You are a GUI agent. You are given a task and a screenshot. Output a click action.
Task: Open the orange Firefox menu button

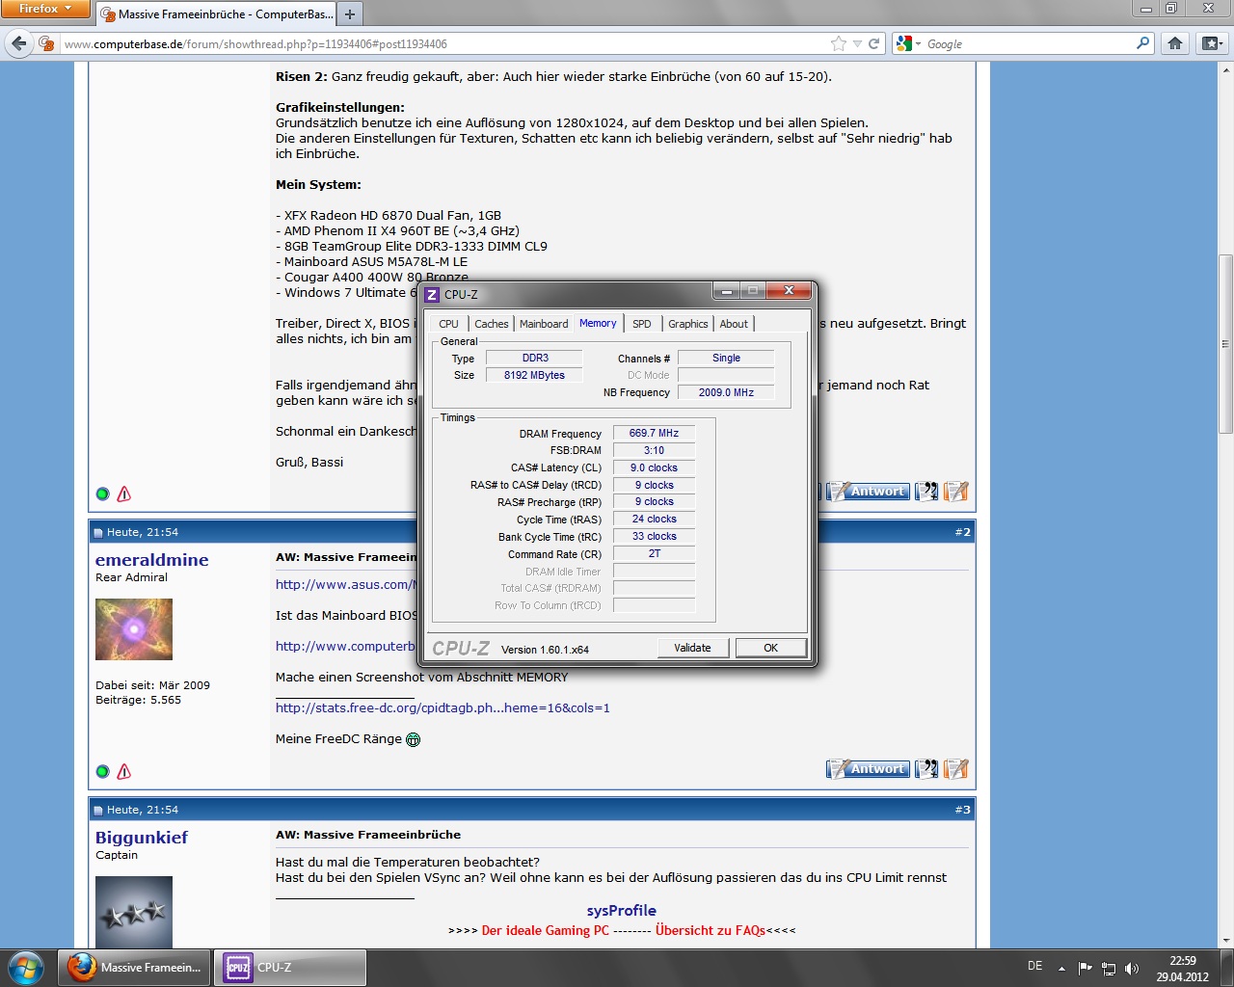coord(45,10)
